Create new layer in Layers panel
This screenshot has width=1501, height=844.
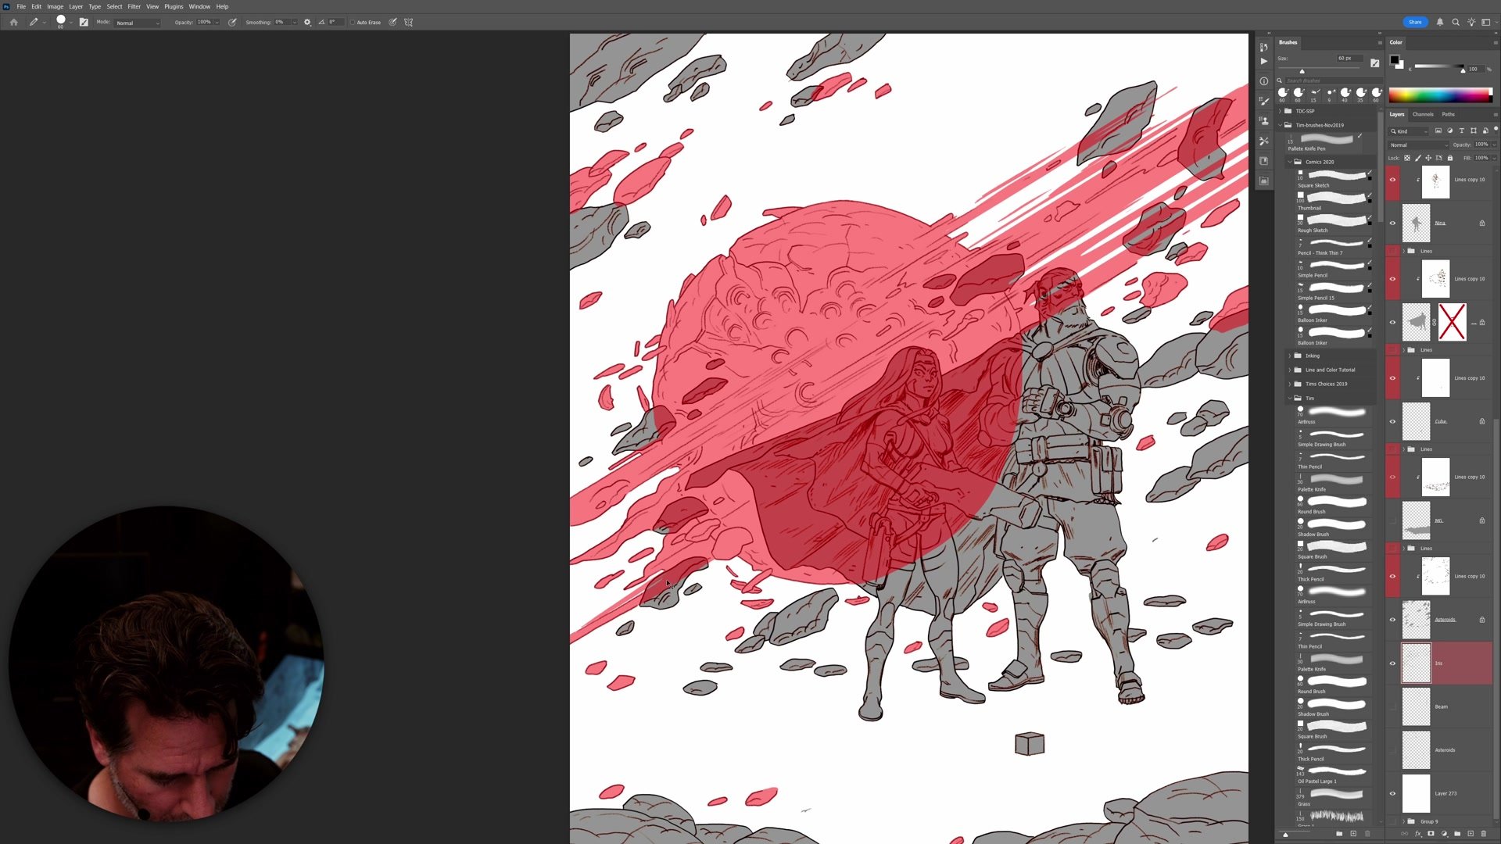1471,834
